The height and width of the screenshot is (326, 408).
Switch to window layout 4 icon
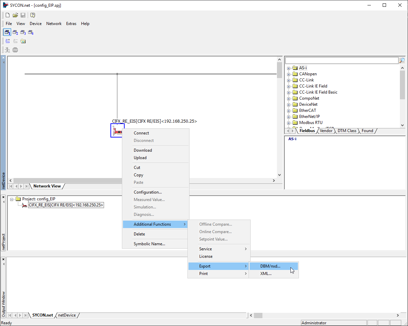click(x=31, y=32)
